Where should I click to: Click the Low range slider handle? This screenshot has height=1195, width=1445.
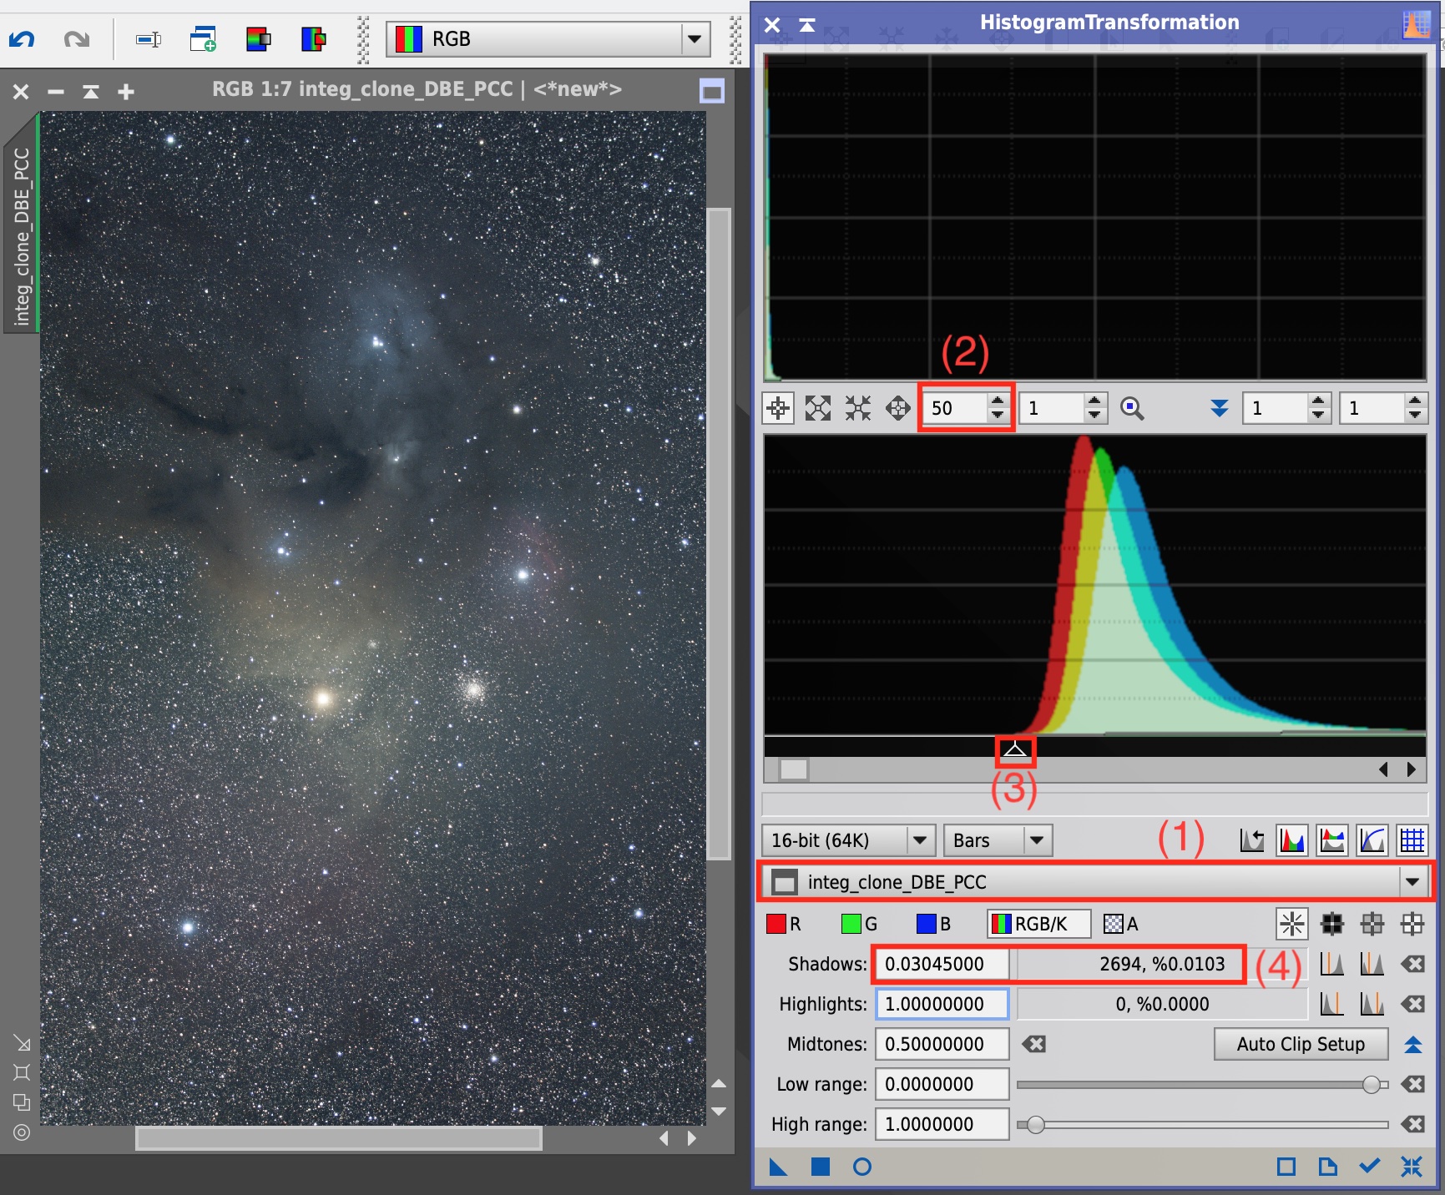1371,1084
